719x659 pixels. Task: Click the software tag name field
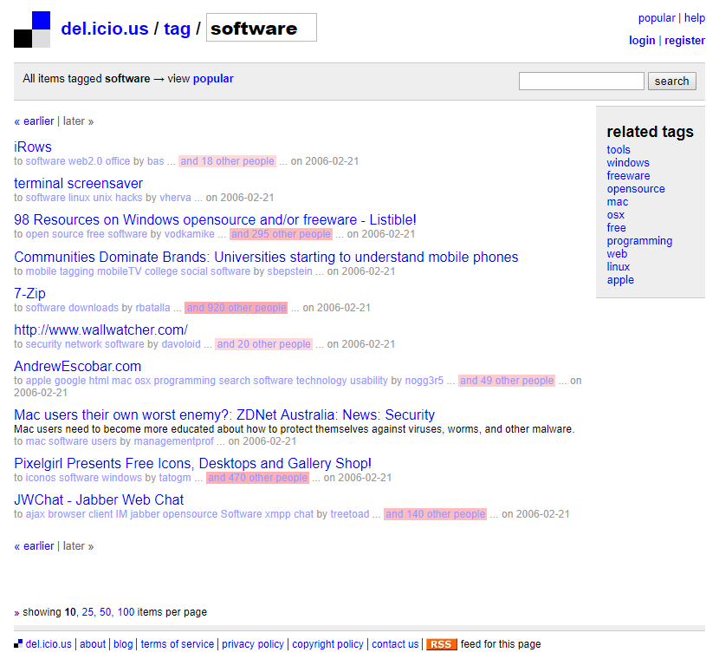coord(261,28)
